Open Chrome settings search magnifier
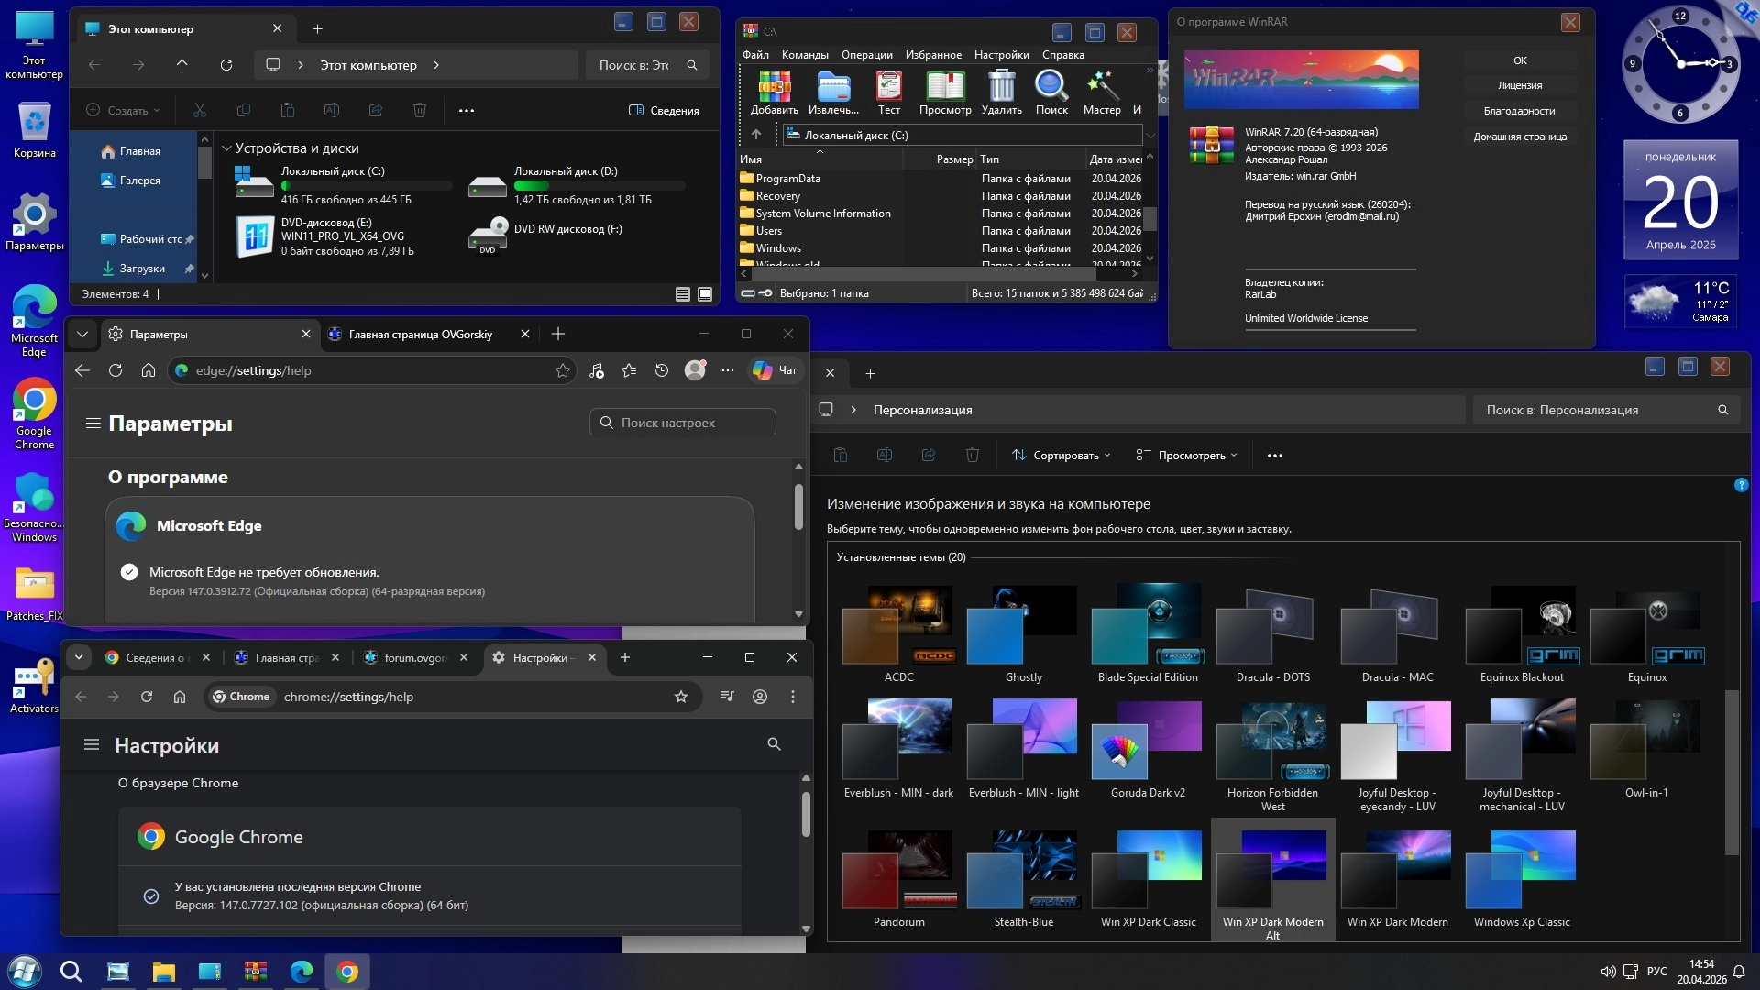The image size is (1760, 990). (774, 744)
